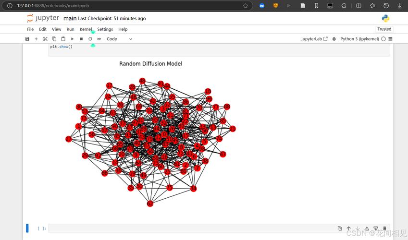Insert a new cell with the plus icon
This screenshot has height=240, width=408.
[x=36, y=39]
